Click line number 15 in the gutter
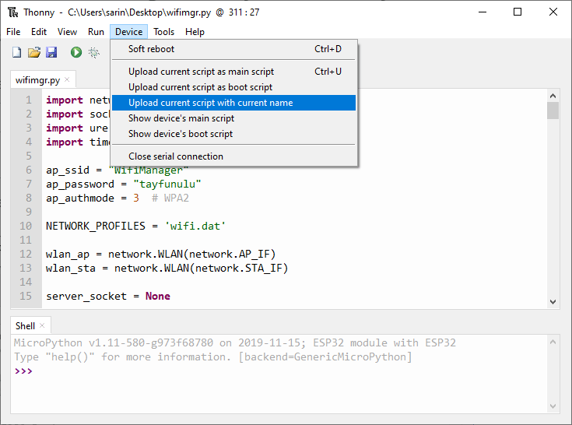Screen dimensions: 572x425 (26, 297)
